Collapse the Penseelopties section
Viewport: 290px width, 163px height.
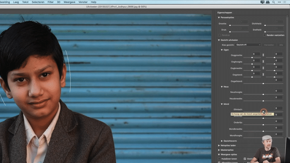pos(219,18)
